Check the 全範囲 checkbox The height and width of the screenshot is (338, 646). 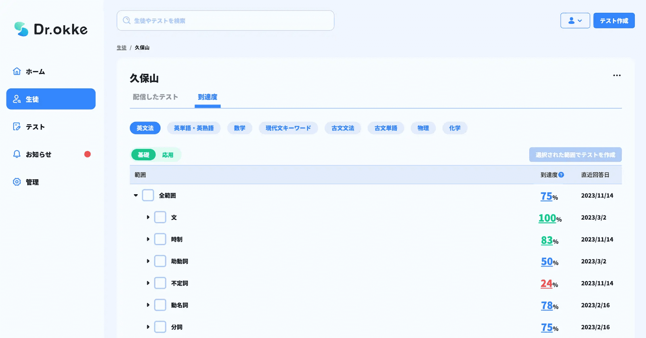pos(148,195)
